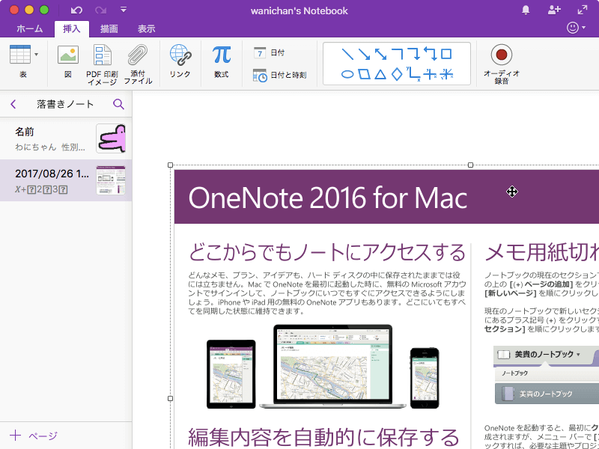Insert a link with the リンク icon
The width and height of the screenshot is (599, 449).
point(180,55)
